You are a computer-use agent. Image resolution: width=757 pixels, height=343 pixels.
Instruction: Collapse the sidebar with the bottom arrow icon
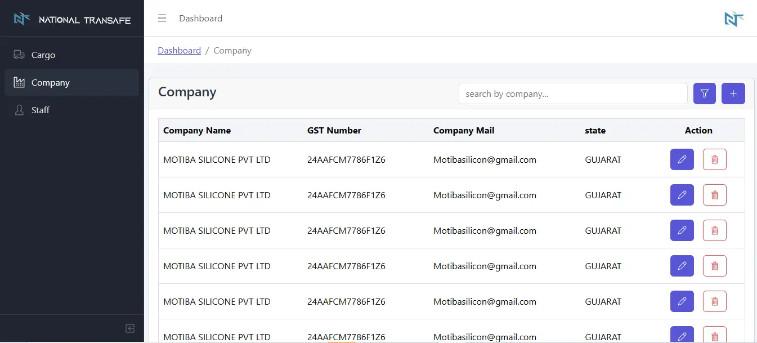coord(129,328)
